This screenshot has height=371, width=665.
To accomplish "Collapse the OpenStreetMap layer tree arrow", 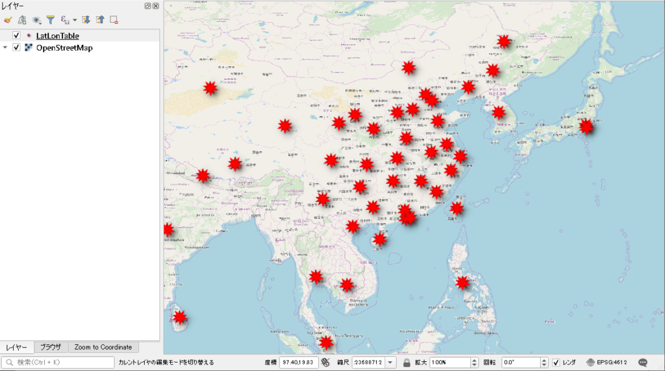I will (6, 47).
